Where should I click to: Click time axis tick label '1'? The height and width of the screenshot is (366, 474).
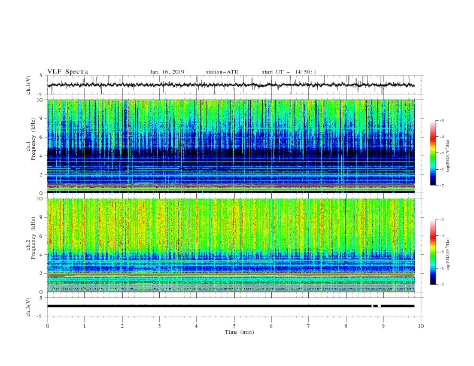(x=84, y=326)
